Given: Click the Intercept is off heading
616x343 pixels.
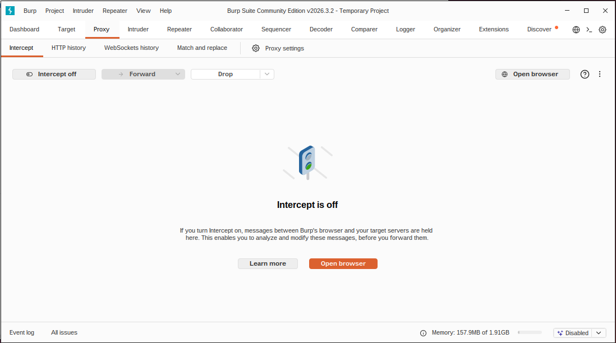Looking at the screenshot, I should [307, 205].
